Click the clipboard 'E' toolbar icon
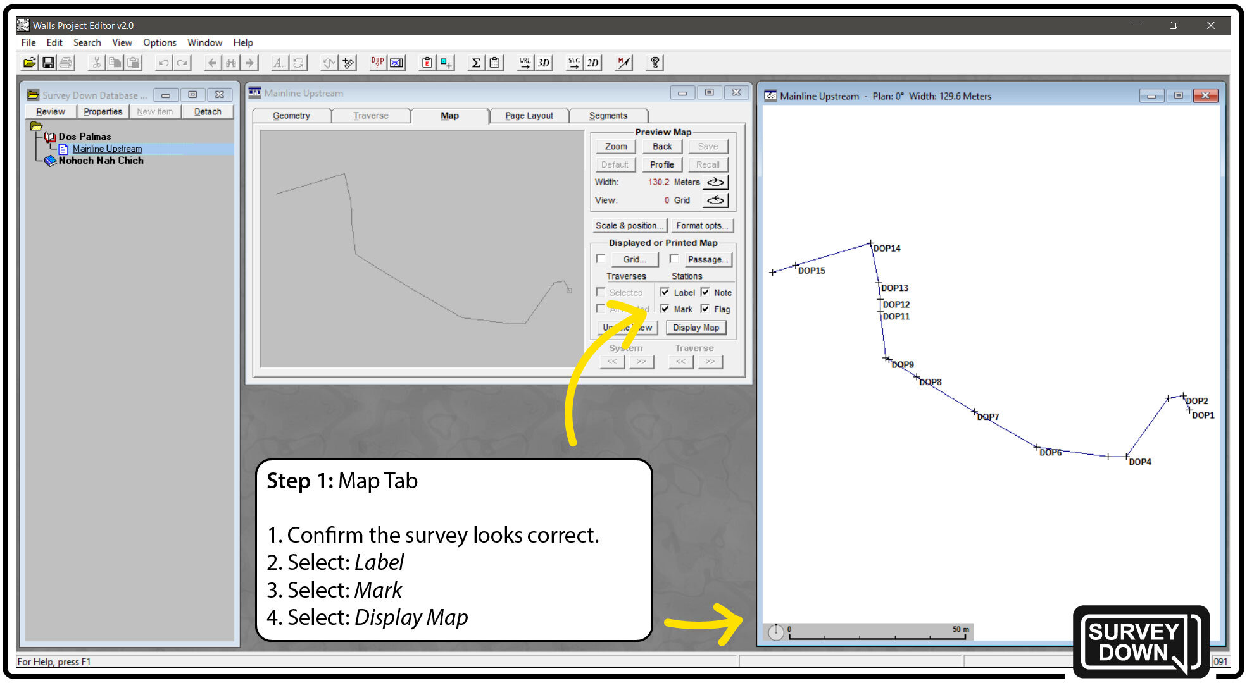1247x683 pixels. tap(427, 63)
